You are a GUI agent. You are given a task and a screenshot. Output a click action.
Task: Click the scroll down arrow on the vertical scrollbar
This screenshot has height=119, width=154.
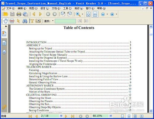(x=151, y=111)
